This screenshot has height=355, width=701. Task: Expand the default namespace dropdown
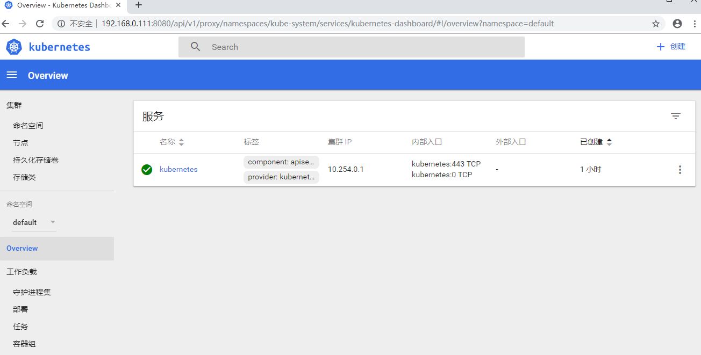click(x=34, y=222)
